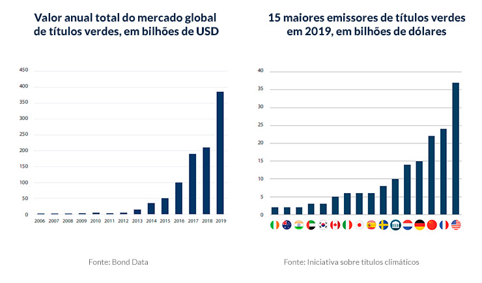The height and width of the screenshot is (283, 482).
Task: Select the bar above the supranational institution icon
Action: (395, 196)
